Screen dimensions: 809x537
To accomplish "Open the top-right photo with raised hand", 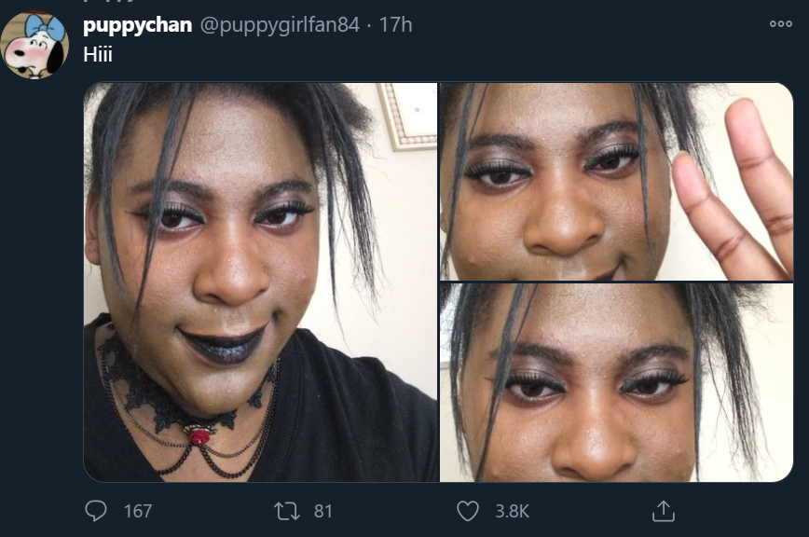I will pos(616,182).
